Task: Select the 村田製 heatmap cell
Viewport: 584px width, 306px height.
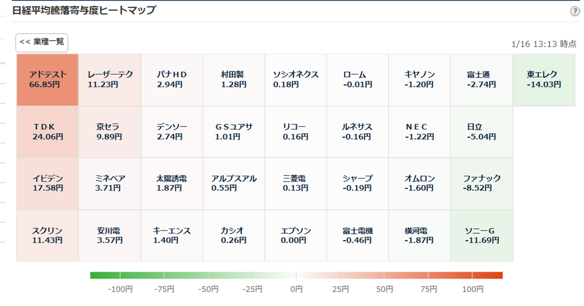Action: pyautogui.click(x=233, y=80)
